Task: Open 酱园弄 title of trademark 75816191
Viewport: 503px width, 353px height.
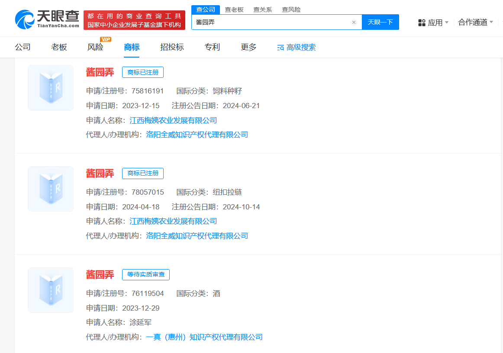Action: pyautogui.click(x=100, y=72)
